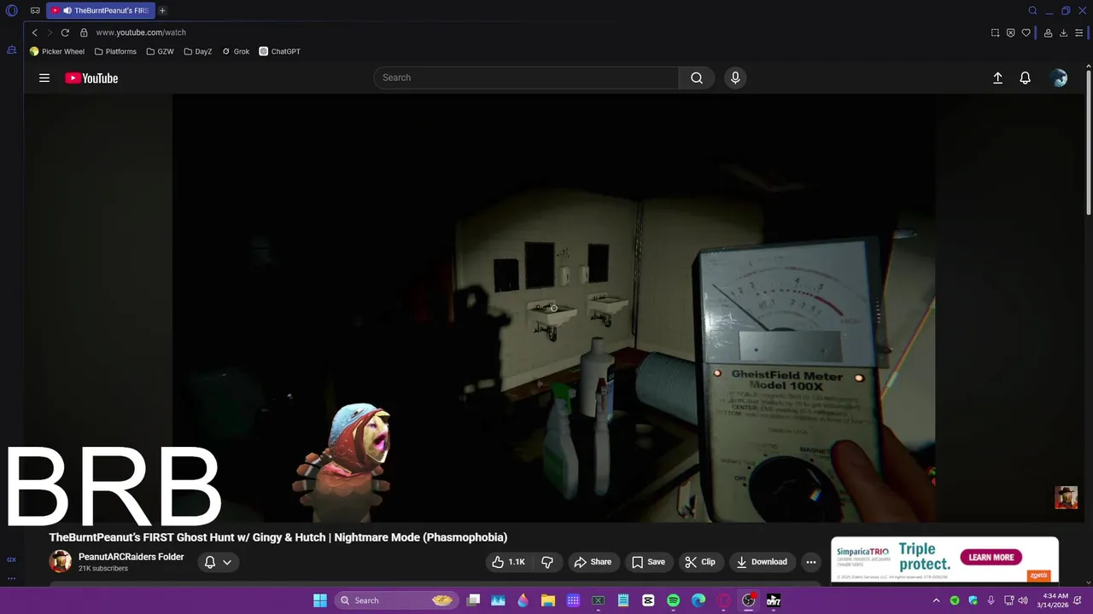Open the Grok bookmark

point(236,51)
